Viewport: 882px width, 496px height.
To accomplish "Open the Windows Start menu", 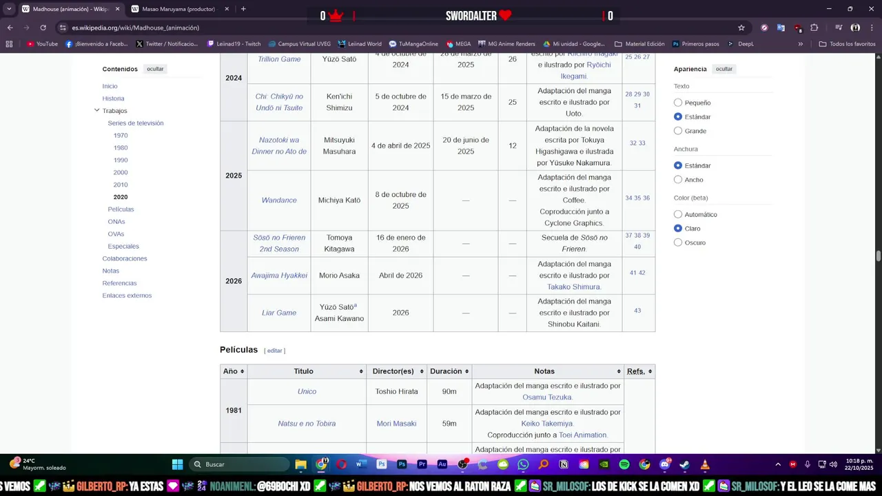I will (x=177, y=464).
